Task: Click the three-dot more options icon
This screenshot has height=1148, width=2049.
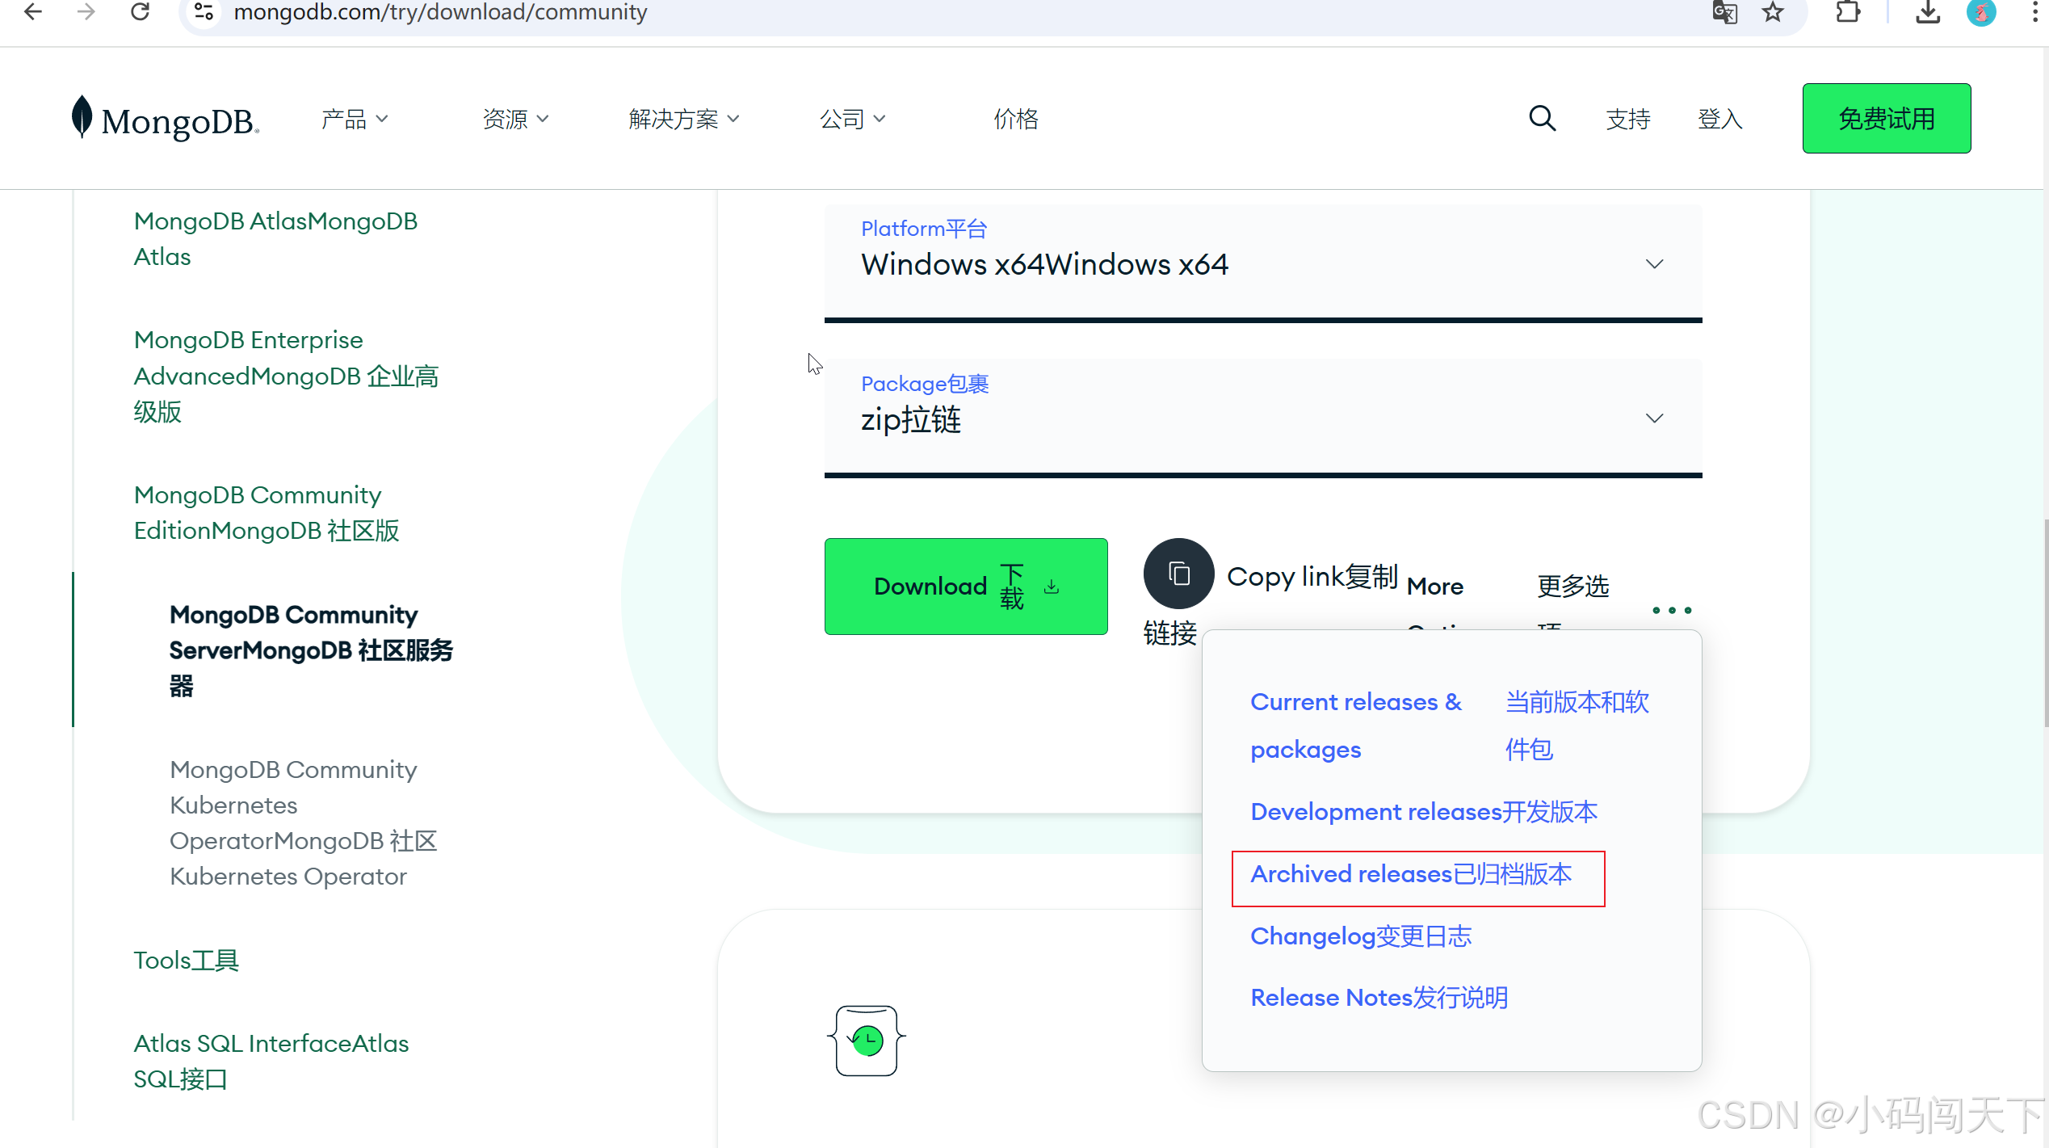Action: click(1671, 610)
